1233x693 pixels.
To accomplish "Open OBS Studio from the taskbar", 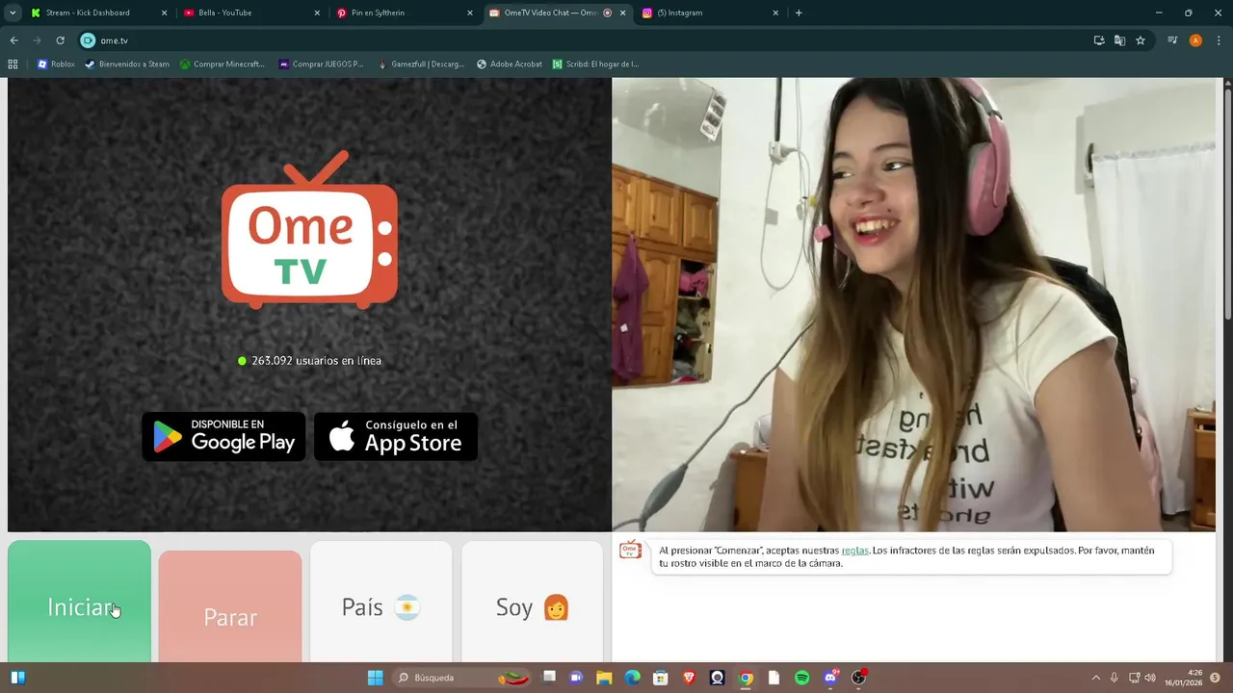I will coord(858,678).
